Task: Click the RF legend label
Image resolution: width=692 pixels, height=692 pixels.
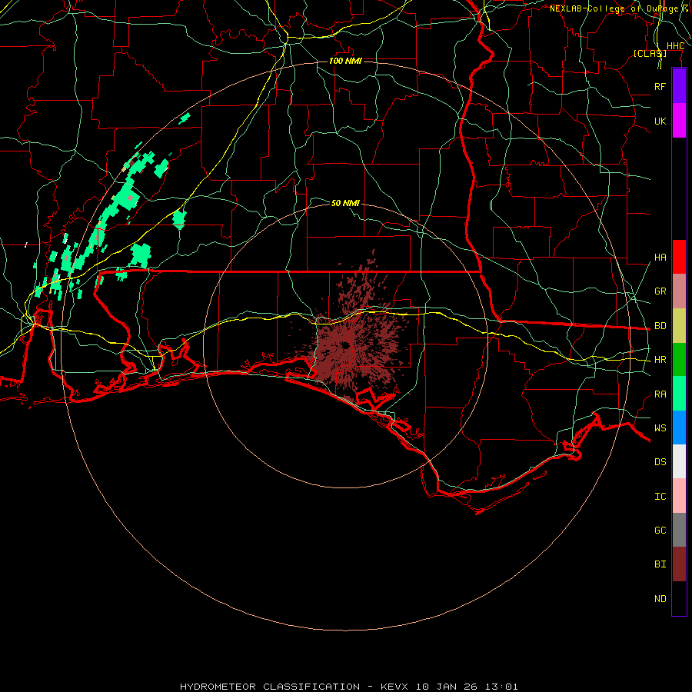Action: click(660, 86)
